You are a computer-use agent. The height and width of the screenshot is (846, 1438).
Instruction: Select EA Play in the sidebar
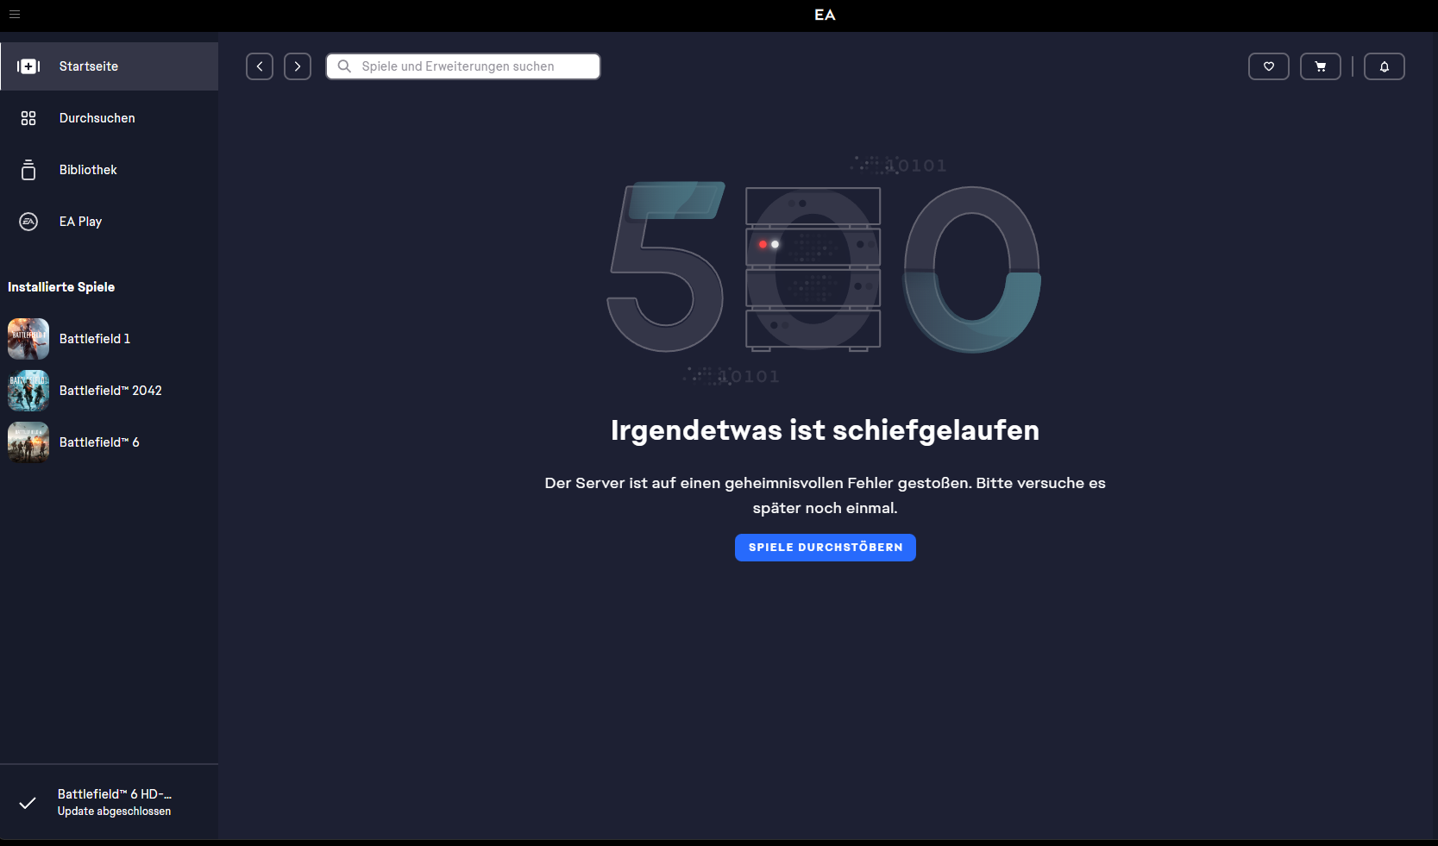(80, 222)
